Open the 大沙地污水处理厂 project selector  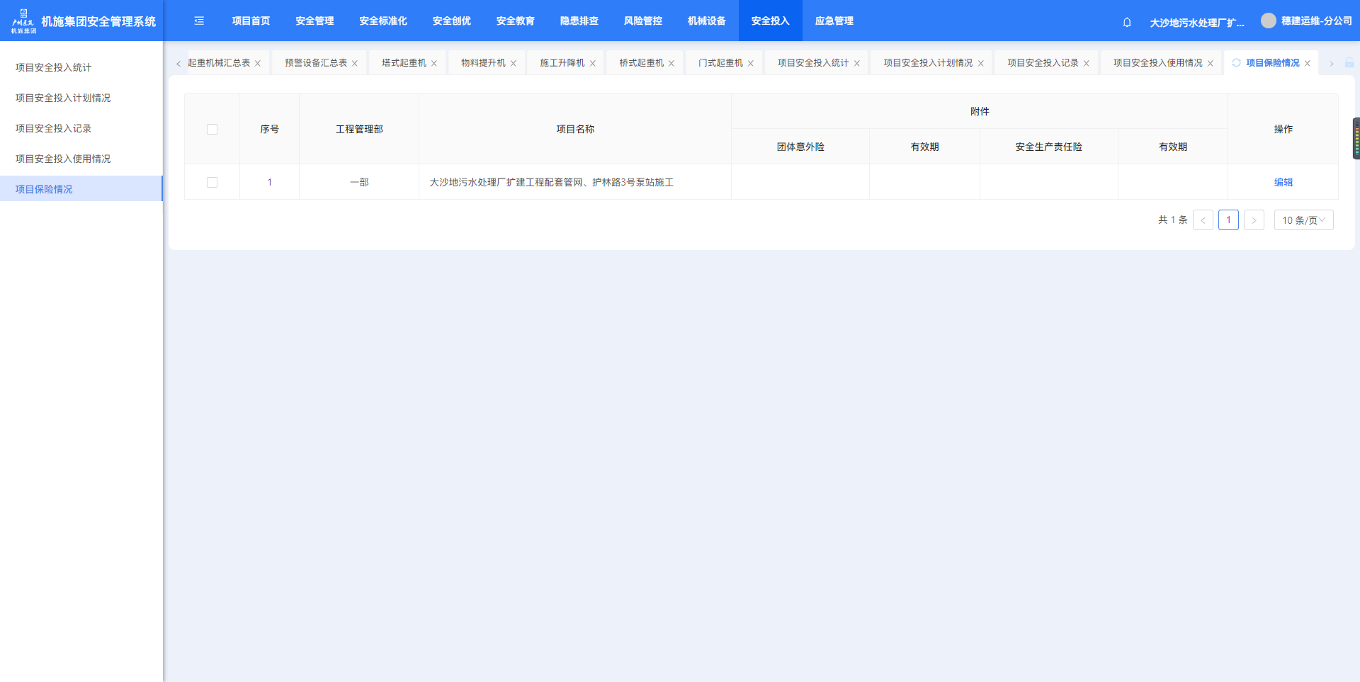[1196, 23]
